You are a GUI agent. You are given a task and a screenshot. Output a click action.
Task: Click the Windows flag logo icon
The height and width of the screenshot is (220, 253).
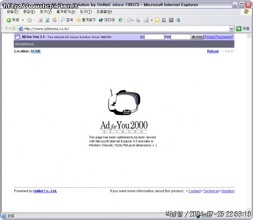pos(246,12)
